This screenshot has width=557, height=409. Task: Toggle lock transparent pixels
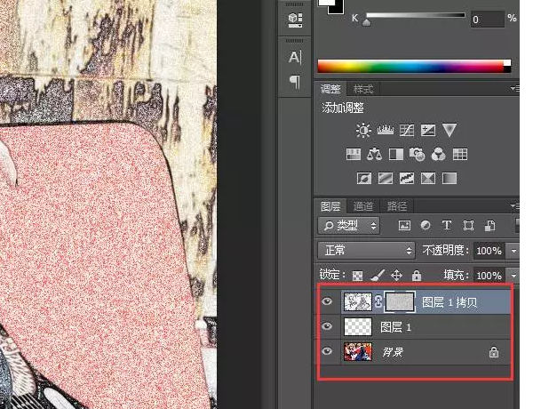coord(357,276)
